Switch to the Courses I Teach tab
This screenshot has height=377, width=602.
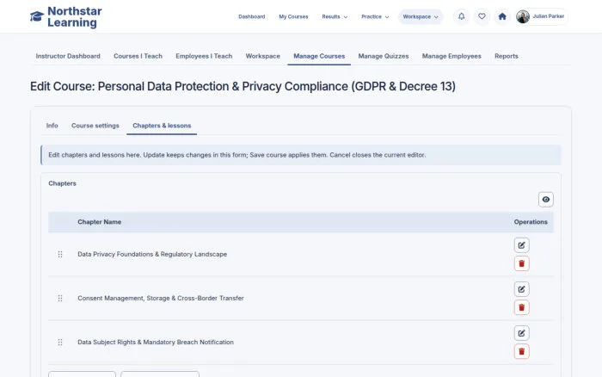pos(138,56)
